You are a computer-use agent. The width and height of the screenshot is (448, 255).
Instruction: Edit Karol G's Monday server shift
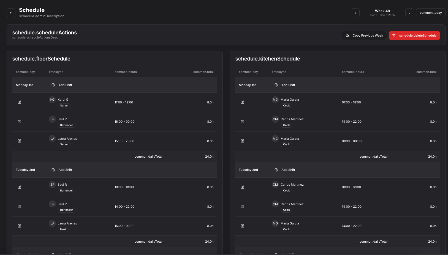point(20,102)
